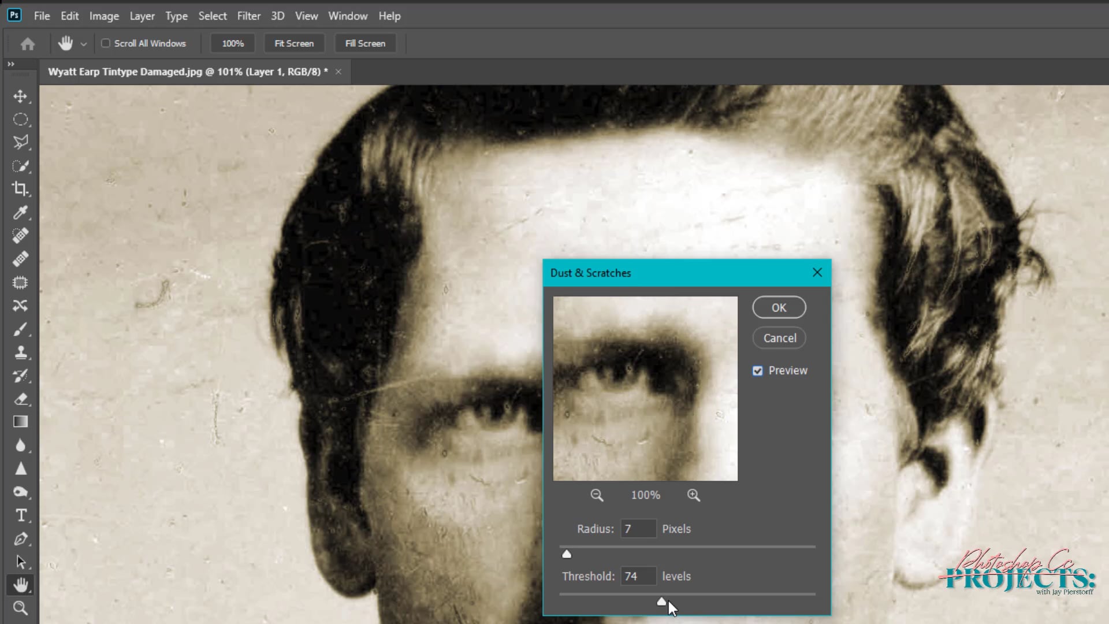Uncheck the Preview checkbox
The height and width of the screenshot is (624, 1109).
point(758,371)
